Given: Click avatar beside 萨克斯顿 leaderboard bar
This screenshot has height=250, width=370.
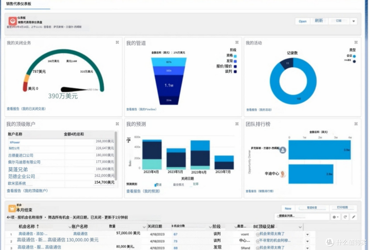Looking at the screenshot, I should click(x=283, y=150).
